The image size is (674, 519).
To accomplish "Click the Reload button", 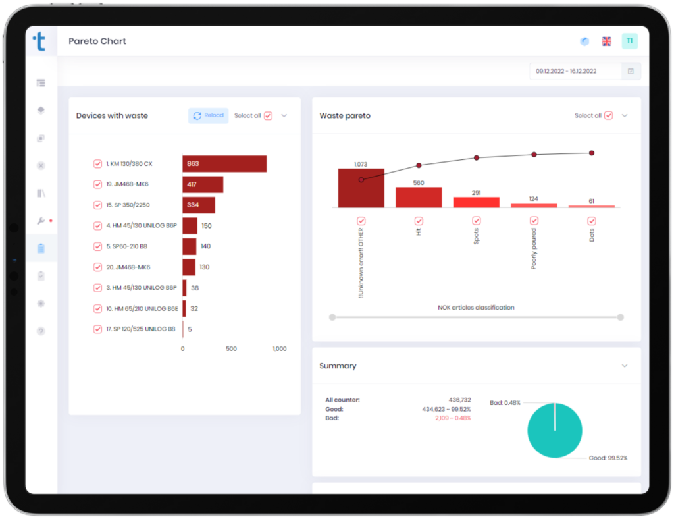I will [208, 115].
